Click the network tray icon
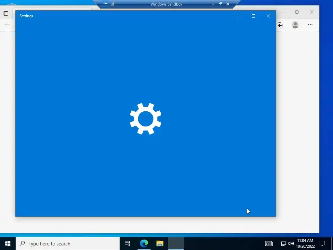 point(283,243)
